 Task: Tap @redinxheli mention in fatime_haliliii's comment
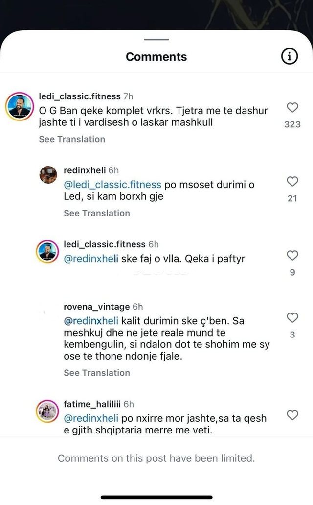coord(91,419)
